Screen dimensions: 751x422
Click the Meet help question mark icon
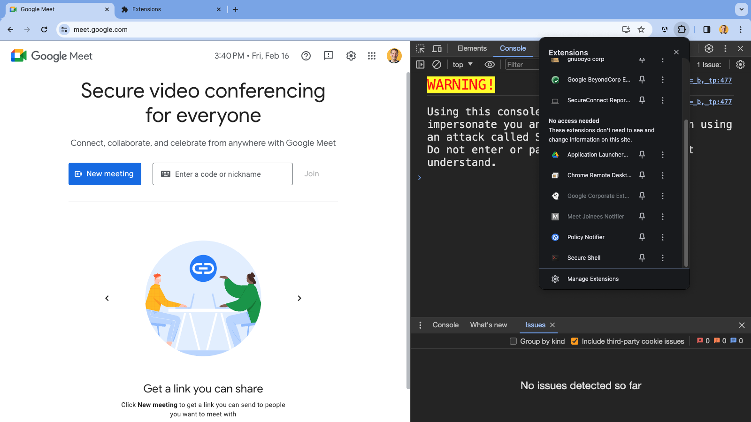(306, 56)
